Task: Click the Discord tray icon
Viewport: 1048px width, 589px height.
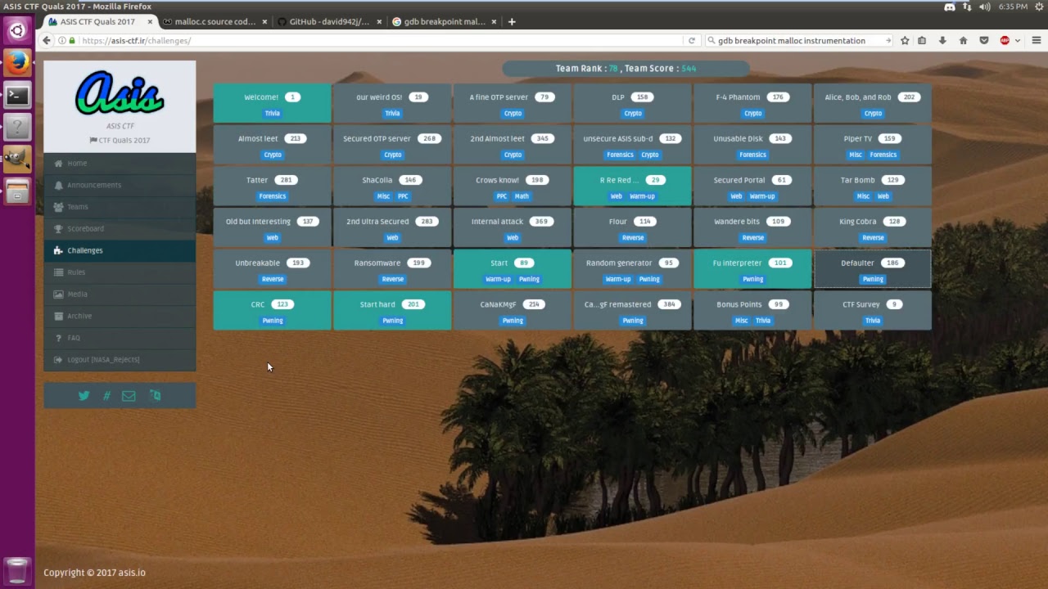Action: [950, 7]
